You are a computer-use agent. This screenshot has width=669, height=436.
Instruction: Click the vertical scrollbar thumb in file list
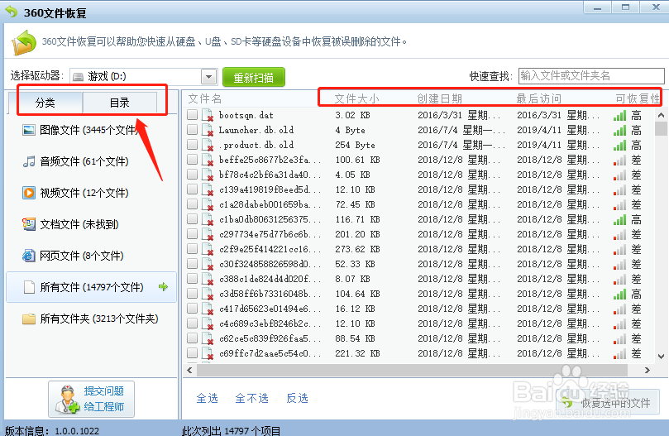tap(661, 128)
